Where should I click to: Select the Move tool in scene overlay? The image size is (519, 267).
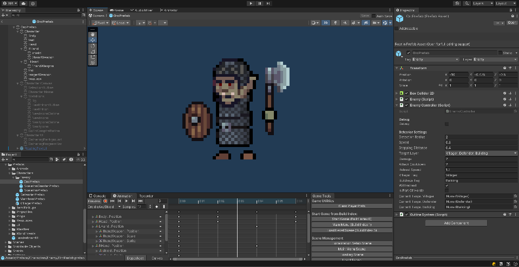pyautogui.click(x=93, y=39)
